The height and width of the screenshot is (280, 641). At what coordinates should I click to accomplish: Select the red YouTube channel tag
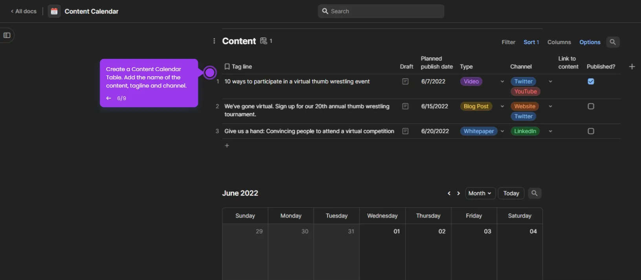coord(526,92)
